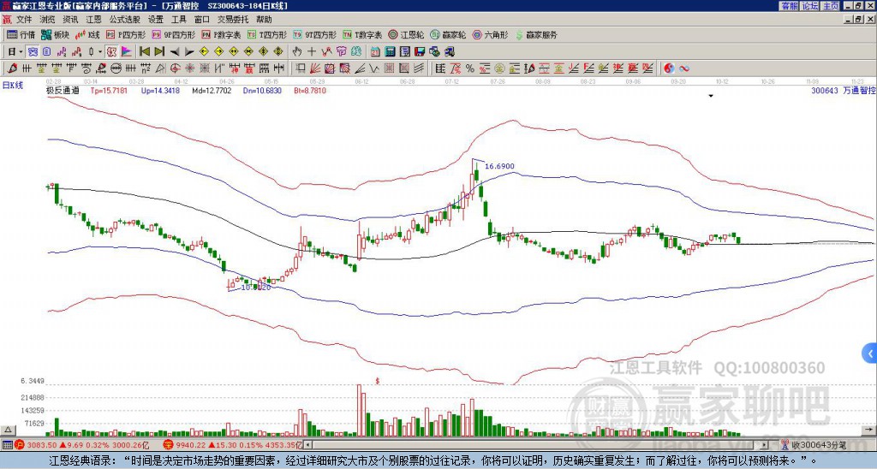Click the right arrow above status bar

pos(868,430)
